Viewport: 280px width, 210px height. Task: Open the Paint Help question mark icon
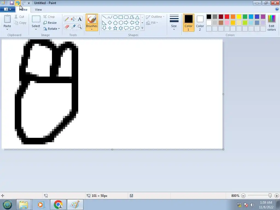[277, 9]
